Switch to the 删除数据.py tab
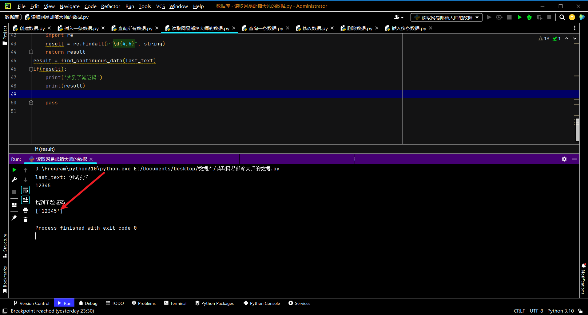The width and height of the screenshot is (588, 315). (360, 28)
